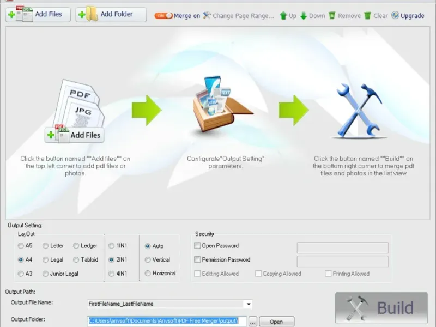Toggle the Merge on switch
Image resolution: width=436 pixels, height=327 pixels.
(x=163, y=16)
